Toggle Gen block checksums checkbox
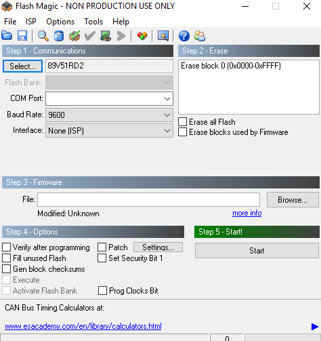321x341 pixels. click(6, 269)
